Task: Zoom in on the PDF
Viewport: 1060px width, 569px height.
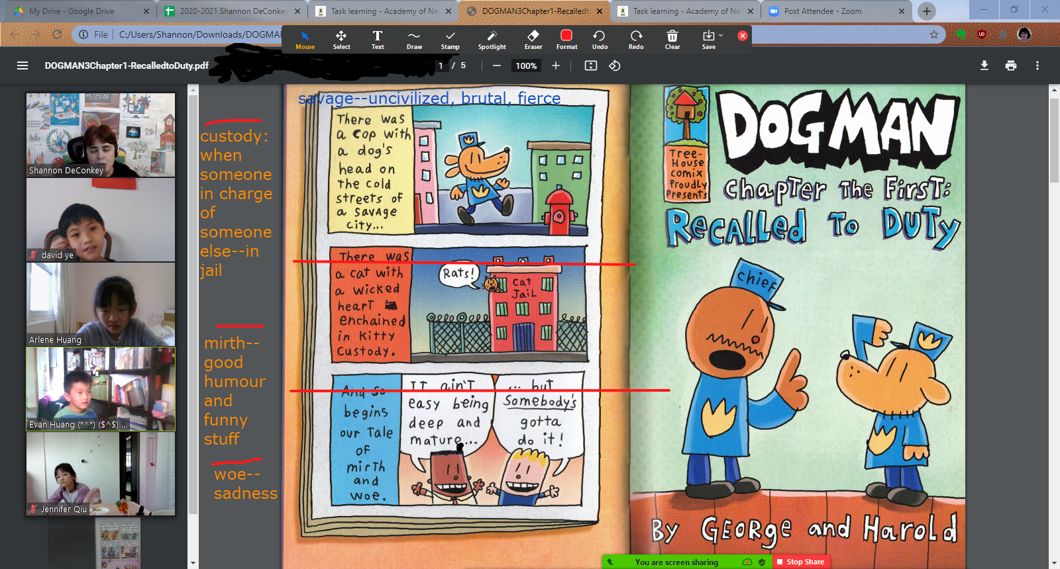Action: [x=556, y=66]
